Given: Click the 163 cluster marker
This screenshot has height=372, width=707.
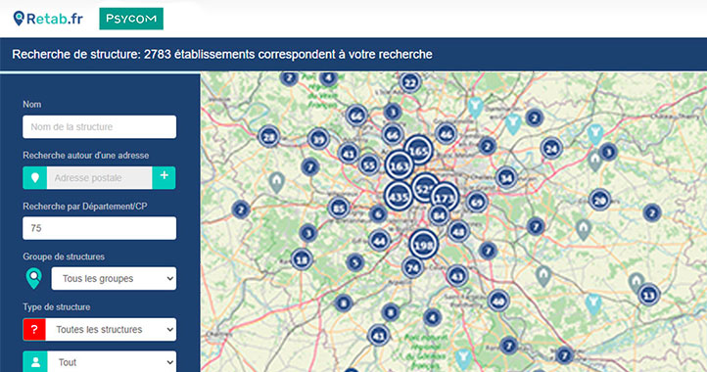Looking at the screenshot, I should pyautogui.click(x=400, y=165).
